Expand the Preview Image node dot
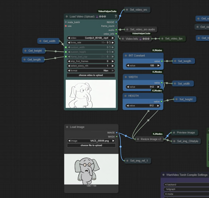This screenshot has height=198, width=209. (174, 133)
